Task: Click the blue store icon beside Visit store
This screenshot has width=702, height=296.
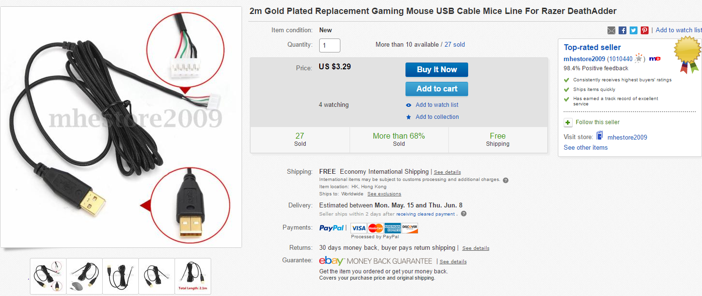Action: [x=600, y=136]
